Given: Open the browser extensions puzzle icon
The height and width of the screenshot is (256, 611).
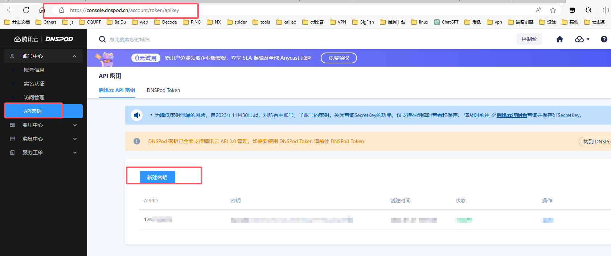Looking at the screenshot, I should point(588,10).
